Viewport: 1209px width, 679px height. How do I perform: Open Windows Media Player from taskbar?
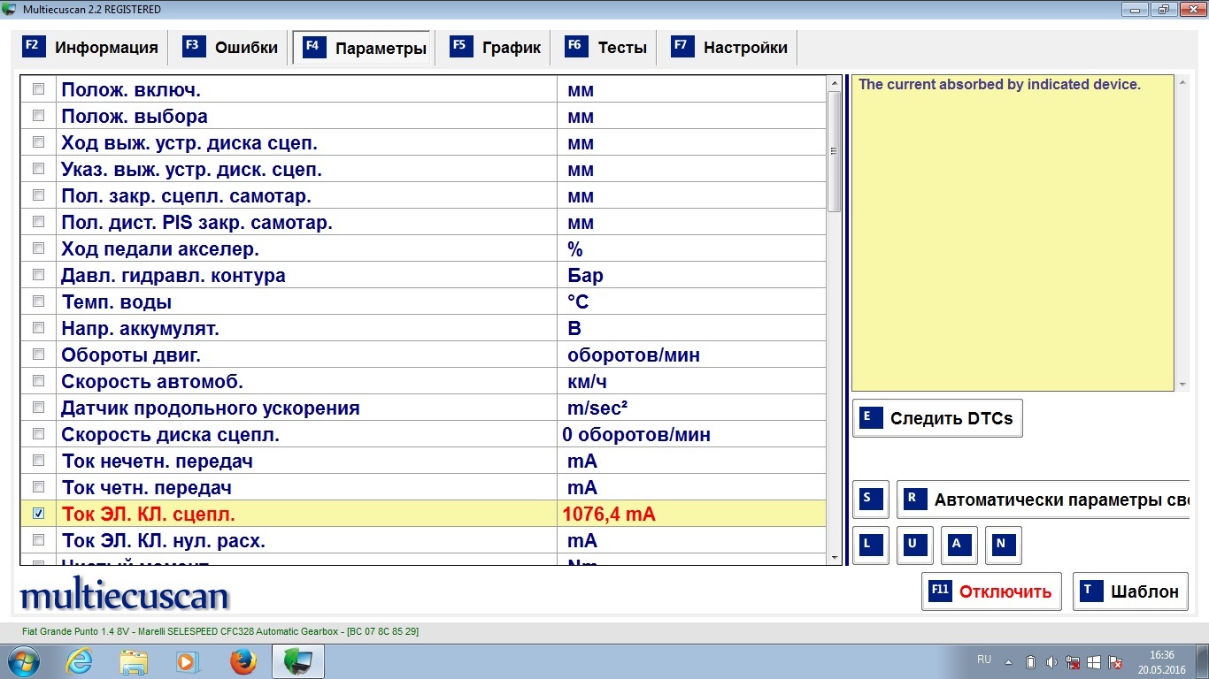pyautogui.click(x=186, y=661)
